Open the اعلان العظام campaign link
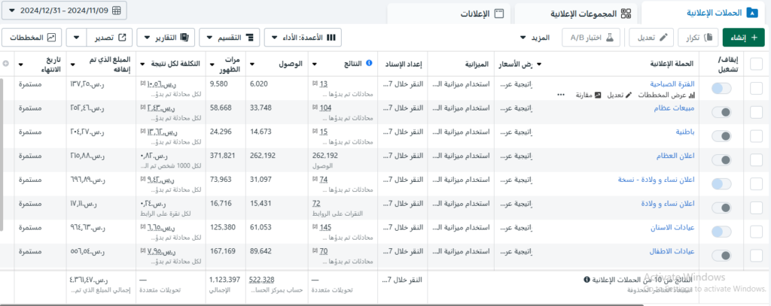771x306 pixels. click(x=675, y=156)
